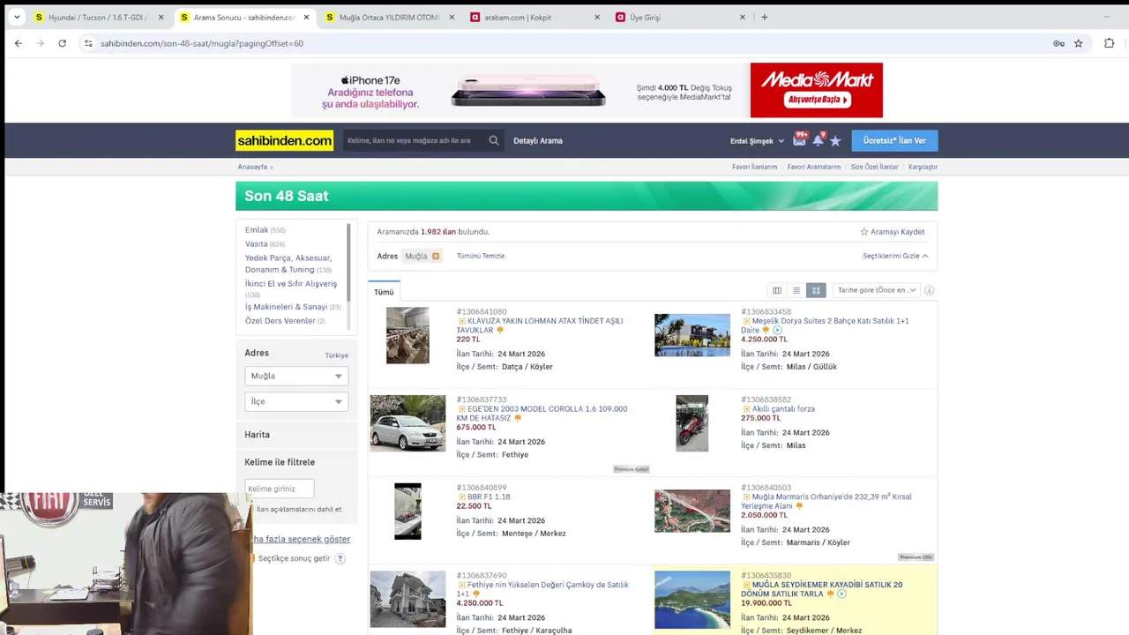Viewport: 1129px width, 635px height.
Task: Click video play icon on Meşelik Dorya listing
Action: tap(777, 330)
